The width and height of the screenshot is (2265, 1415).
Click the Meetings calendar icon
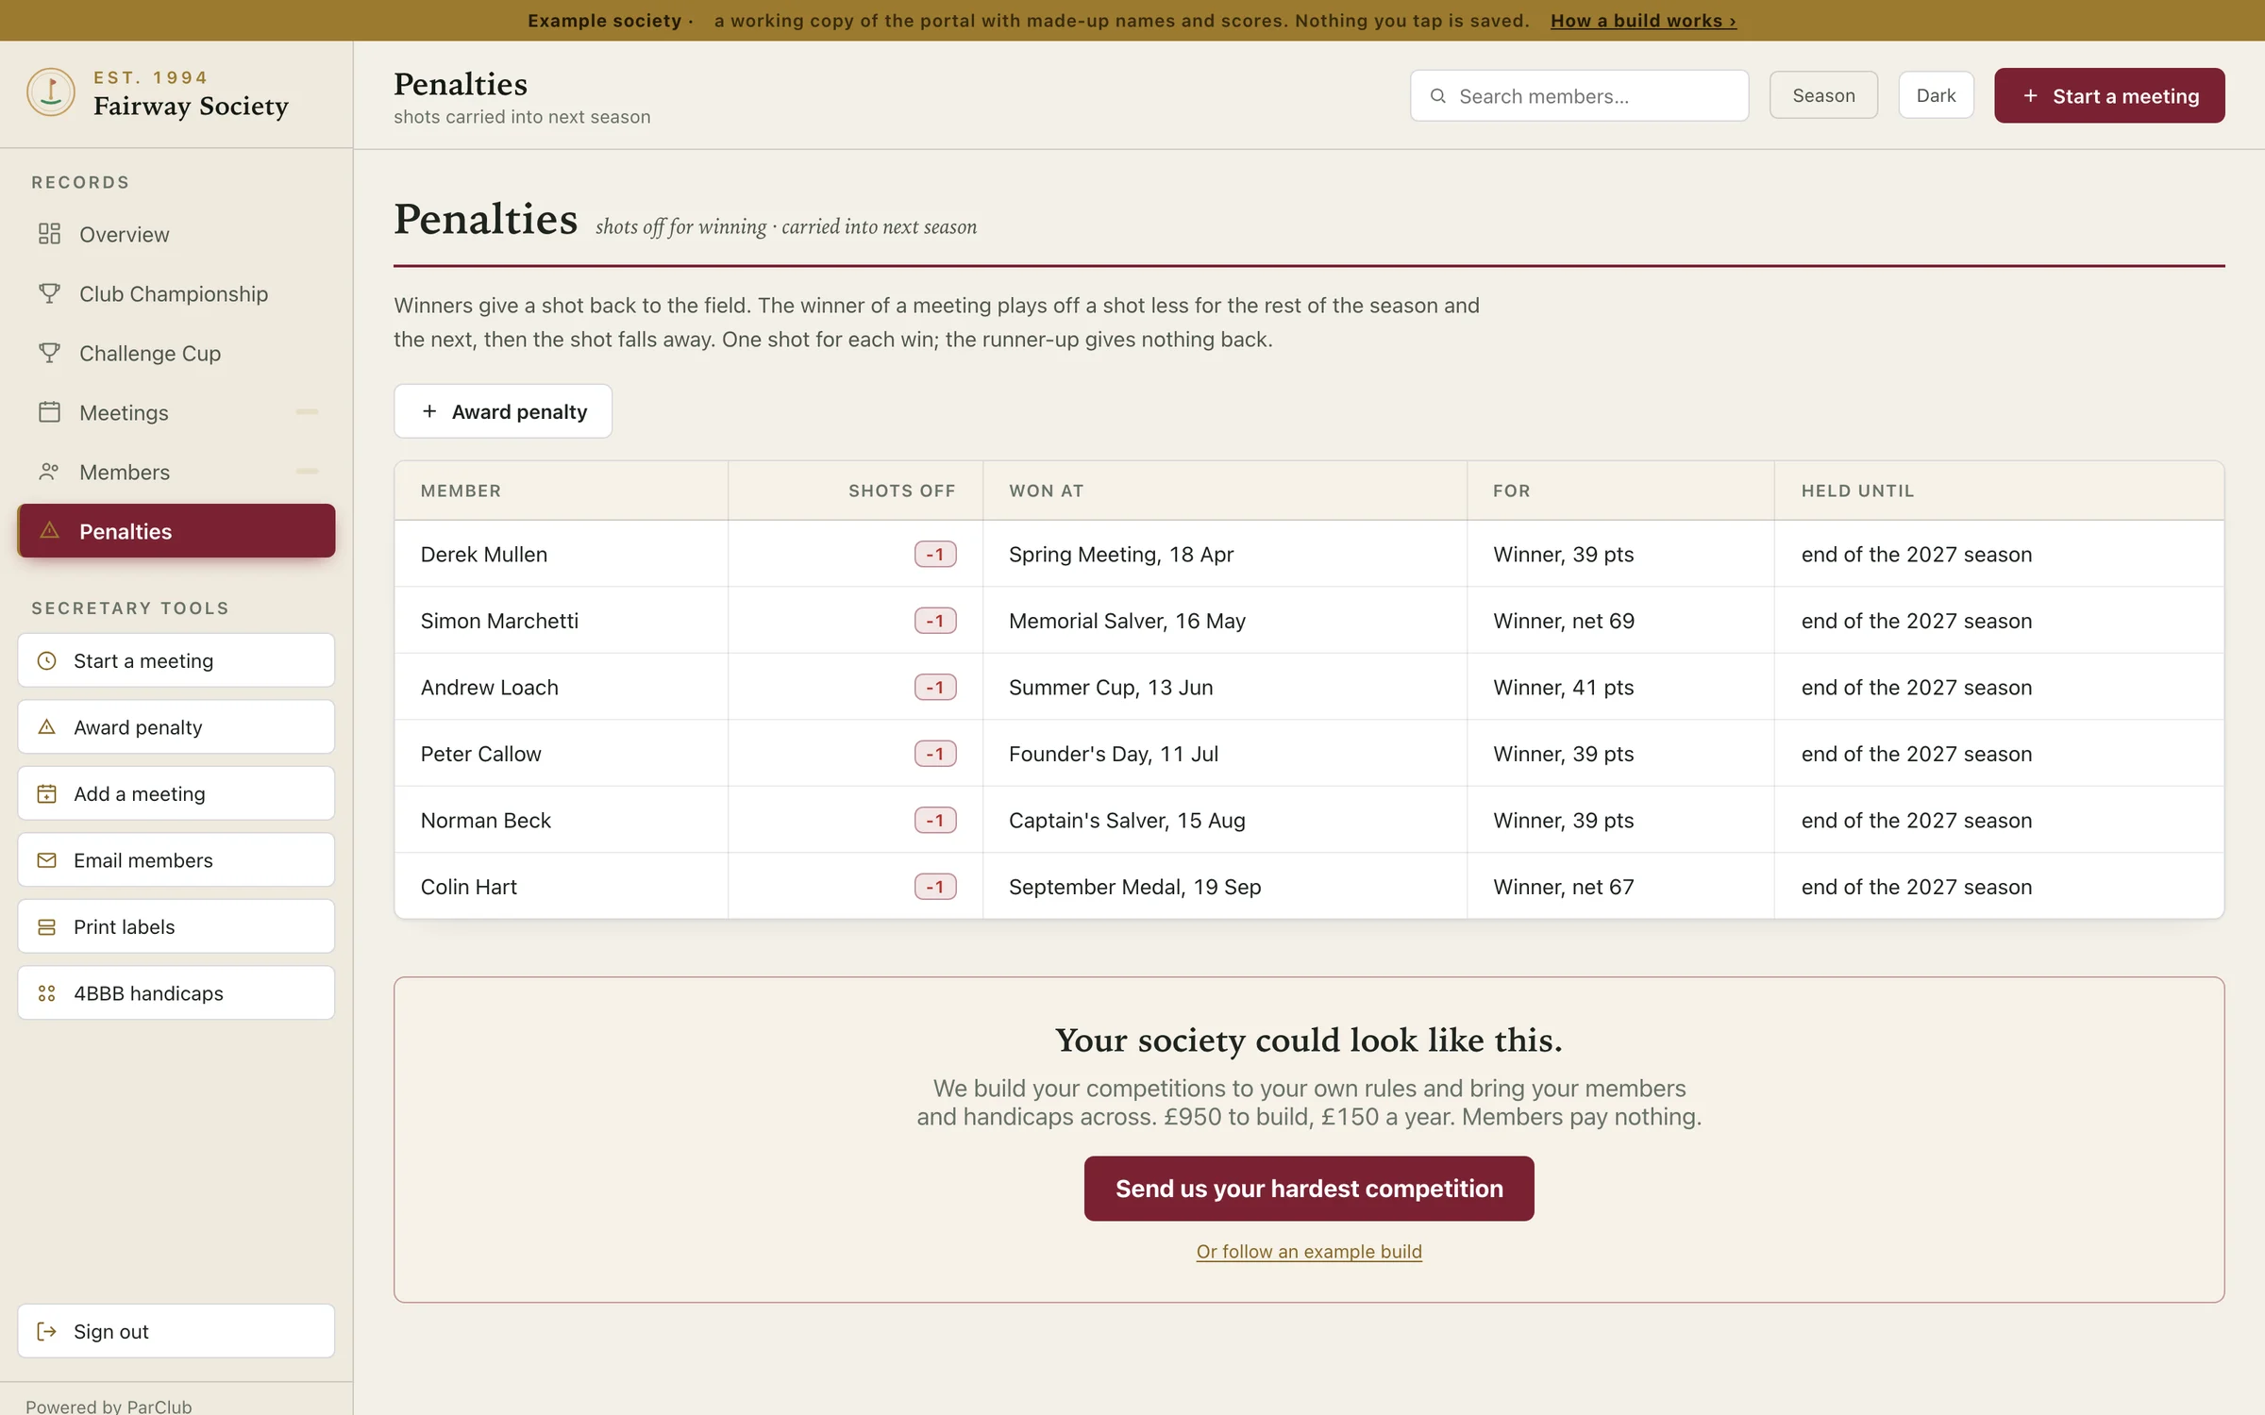pos(49,412)
